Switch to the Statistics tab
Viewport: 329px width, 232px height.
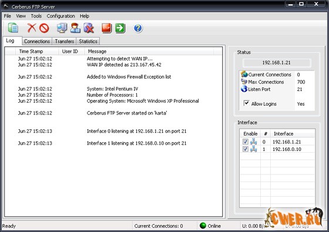tap(88, 41)
